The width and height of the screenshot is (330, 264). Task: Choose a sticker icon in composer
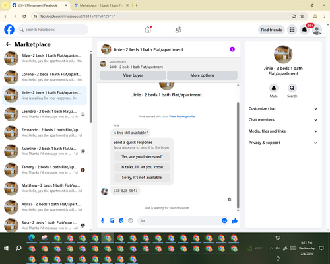click(x=121, y=220)
